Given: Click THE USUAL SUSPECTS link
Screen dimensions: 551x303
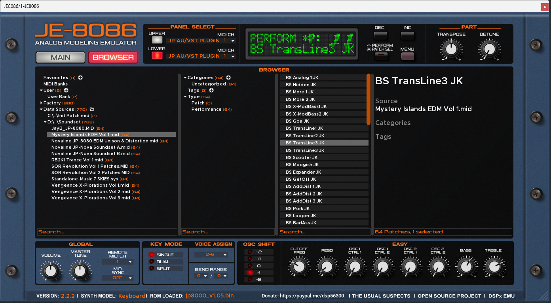Looking at the screenshot, I should 381,296.
